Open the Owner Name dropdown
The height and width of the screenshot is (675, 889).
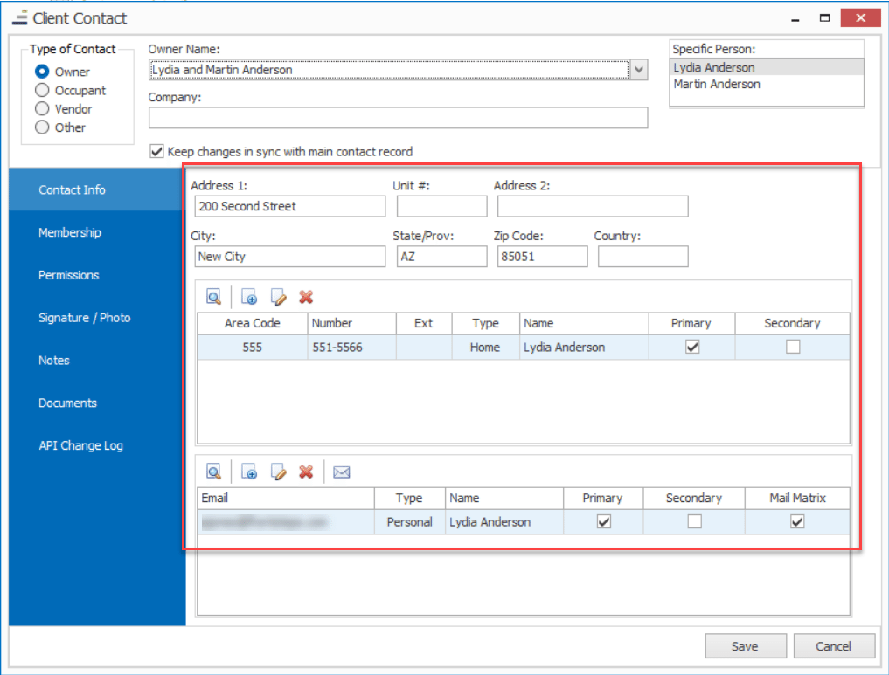click(639, 70)
